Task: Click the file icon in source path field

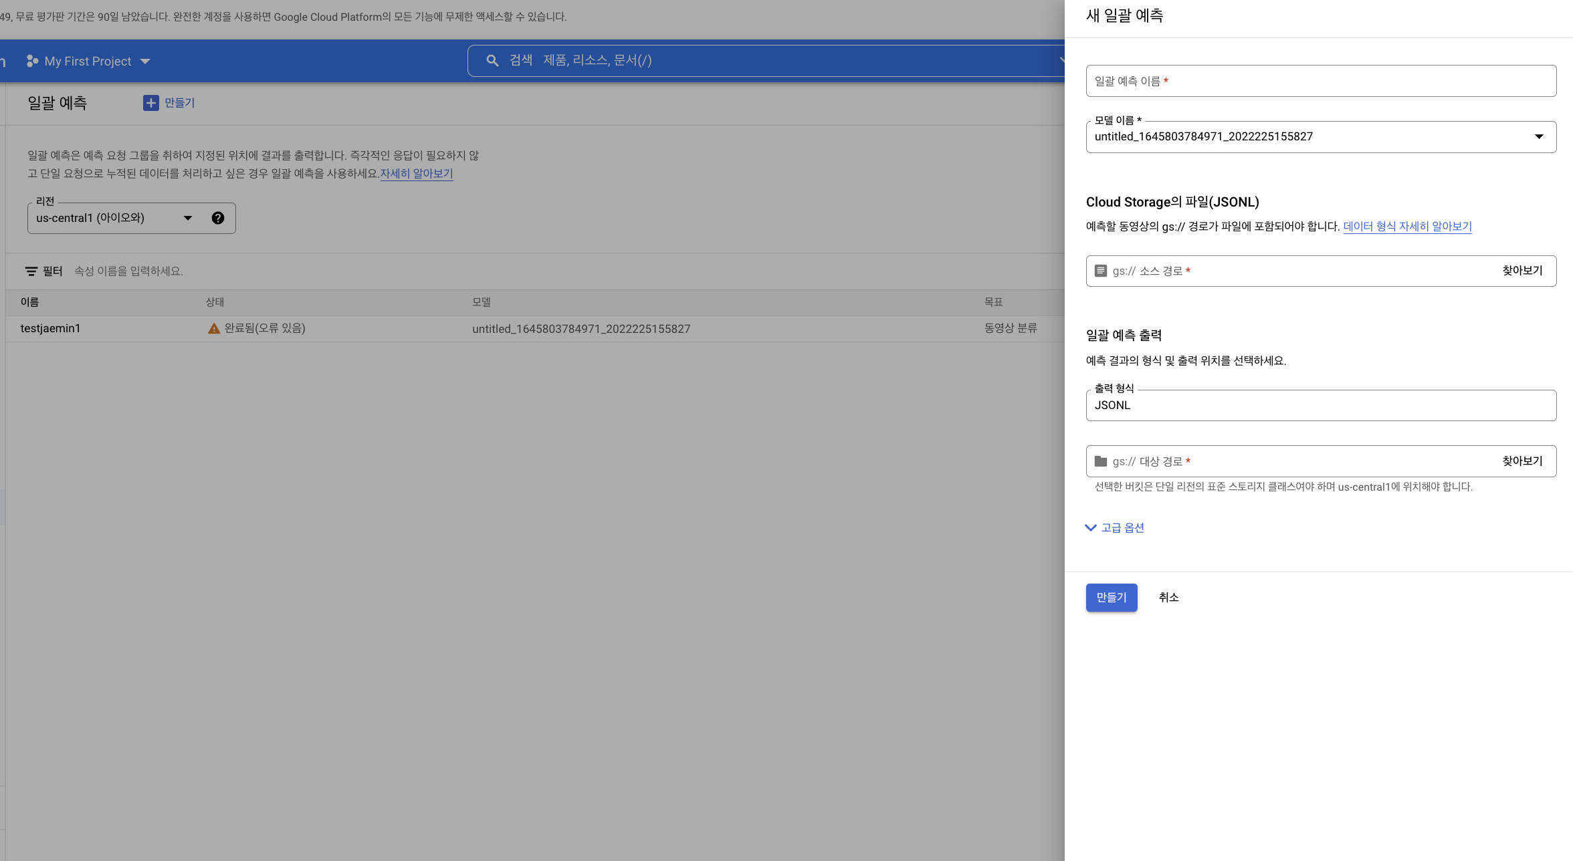Action: point(1100,271)
